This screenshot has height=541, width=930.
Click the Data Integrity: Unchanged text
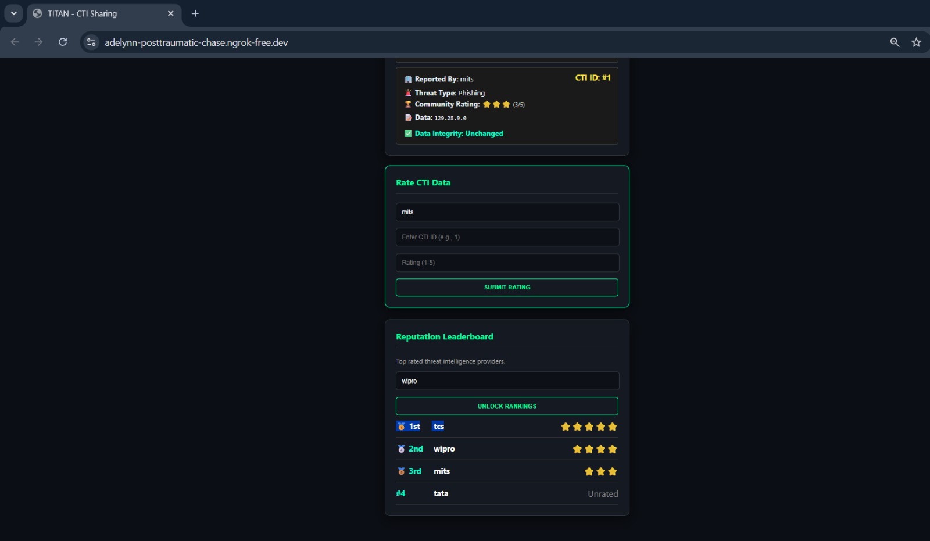[x=459, y=134]
